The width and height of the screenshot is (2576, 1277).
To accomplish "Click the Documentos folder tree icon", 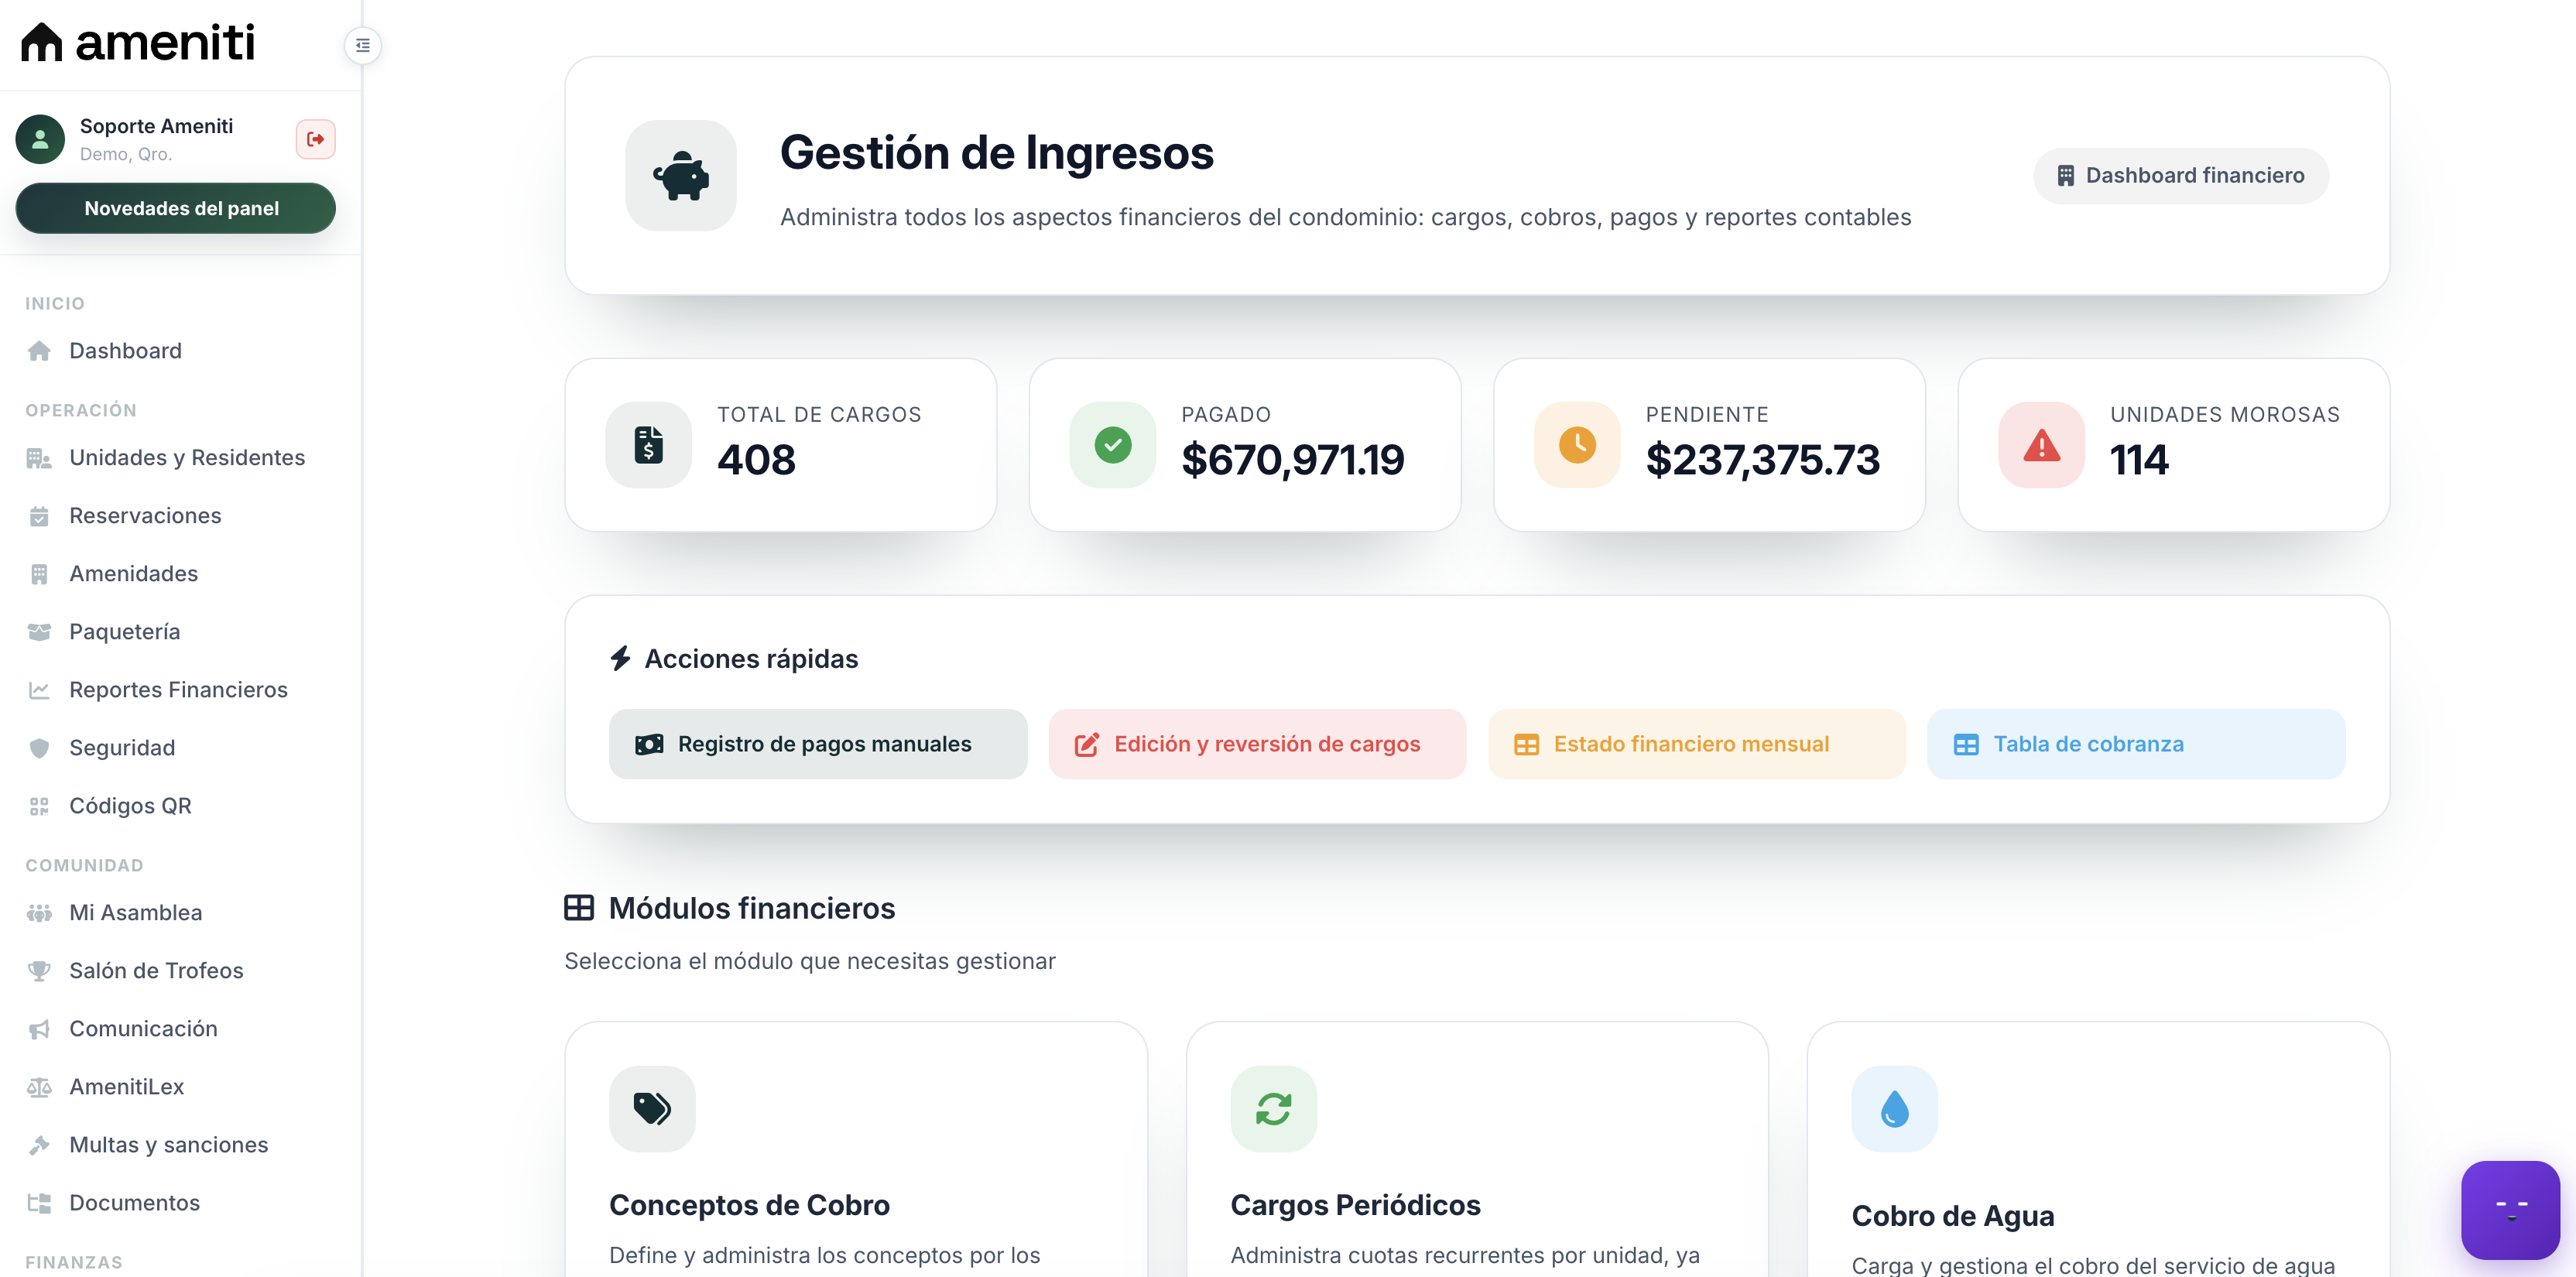I will (x=39, y=1203).
